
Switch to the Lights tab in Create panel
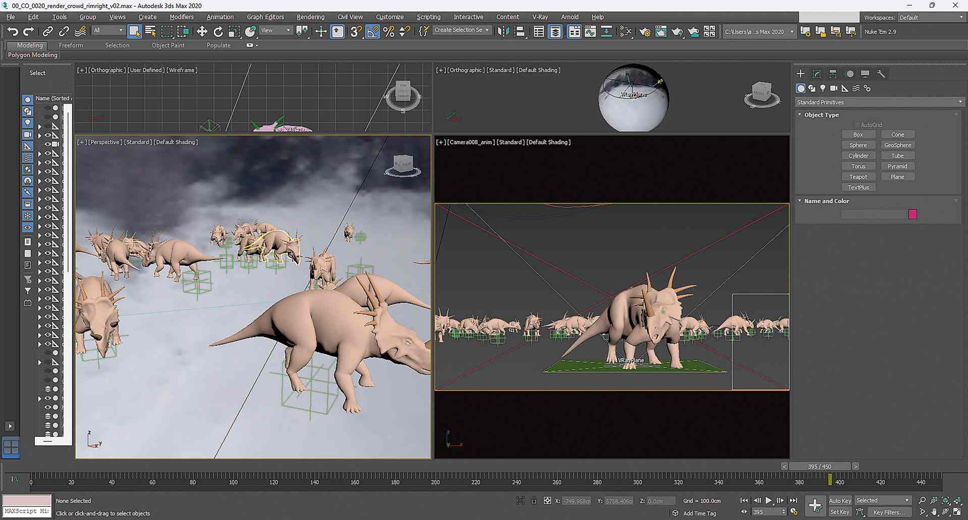coord(823,88)
